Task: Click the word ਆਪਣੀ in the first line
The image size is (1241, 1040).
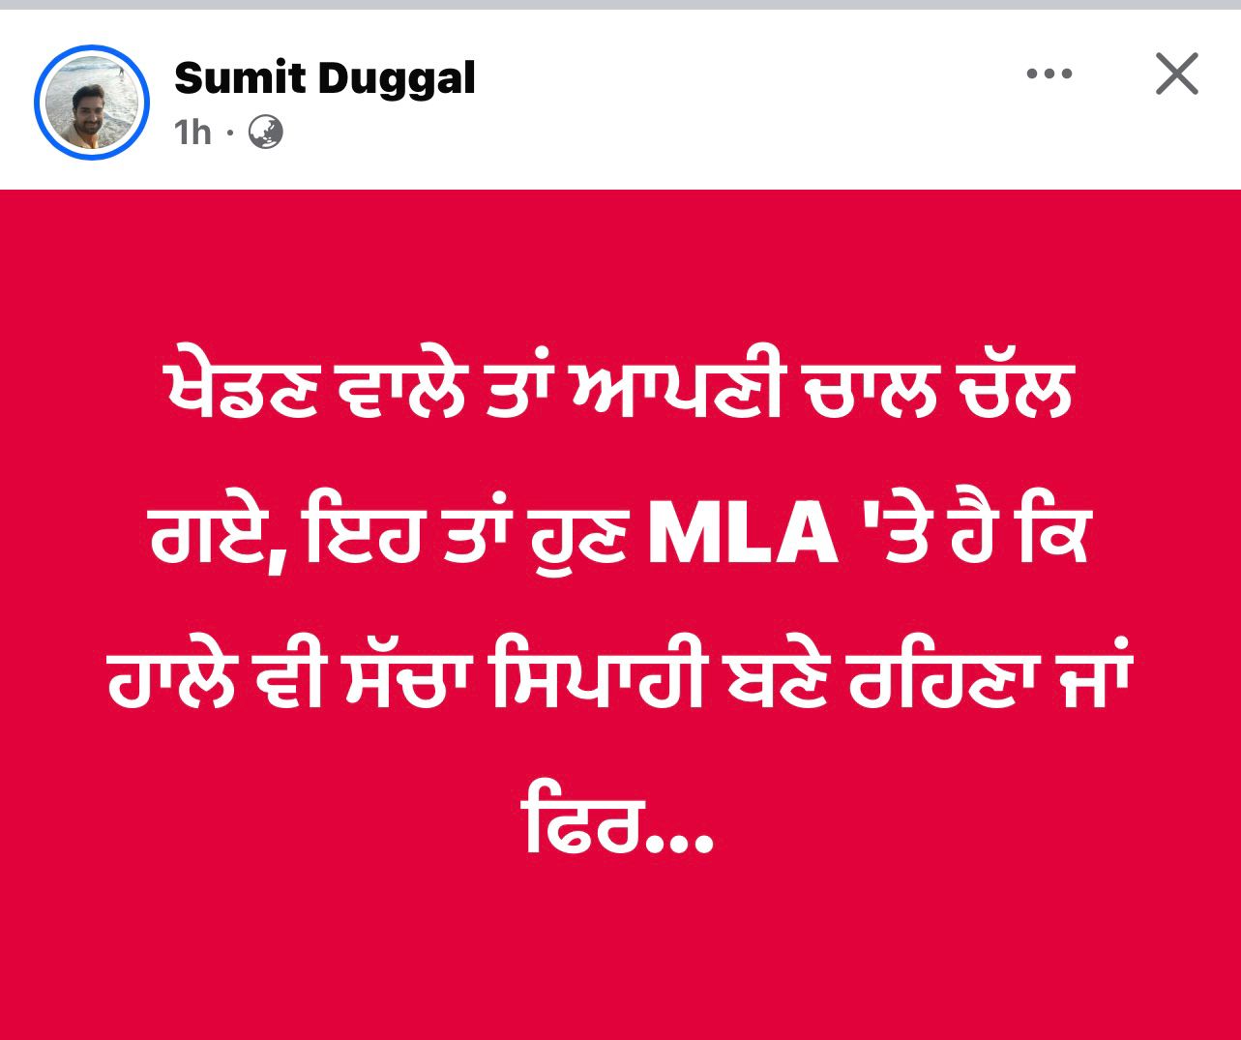Action: coord(676,393)
